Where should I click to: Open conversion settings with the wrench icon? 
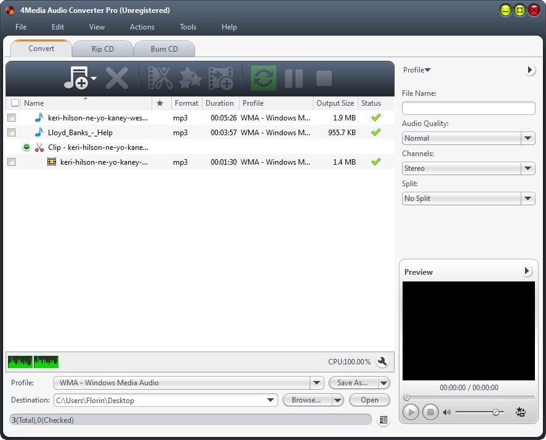tap(382, 362)
